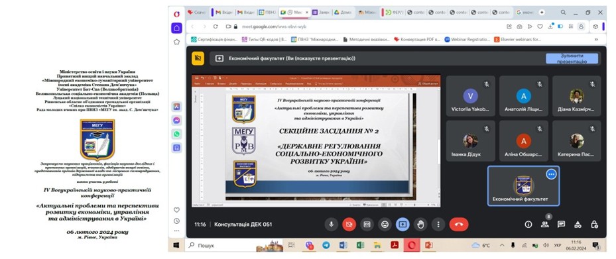Open Opera sidebar home icon
This screenshot has width=616, height=259.
coord(177,28)
